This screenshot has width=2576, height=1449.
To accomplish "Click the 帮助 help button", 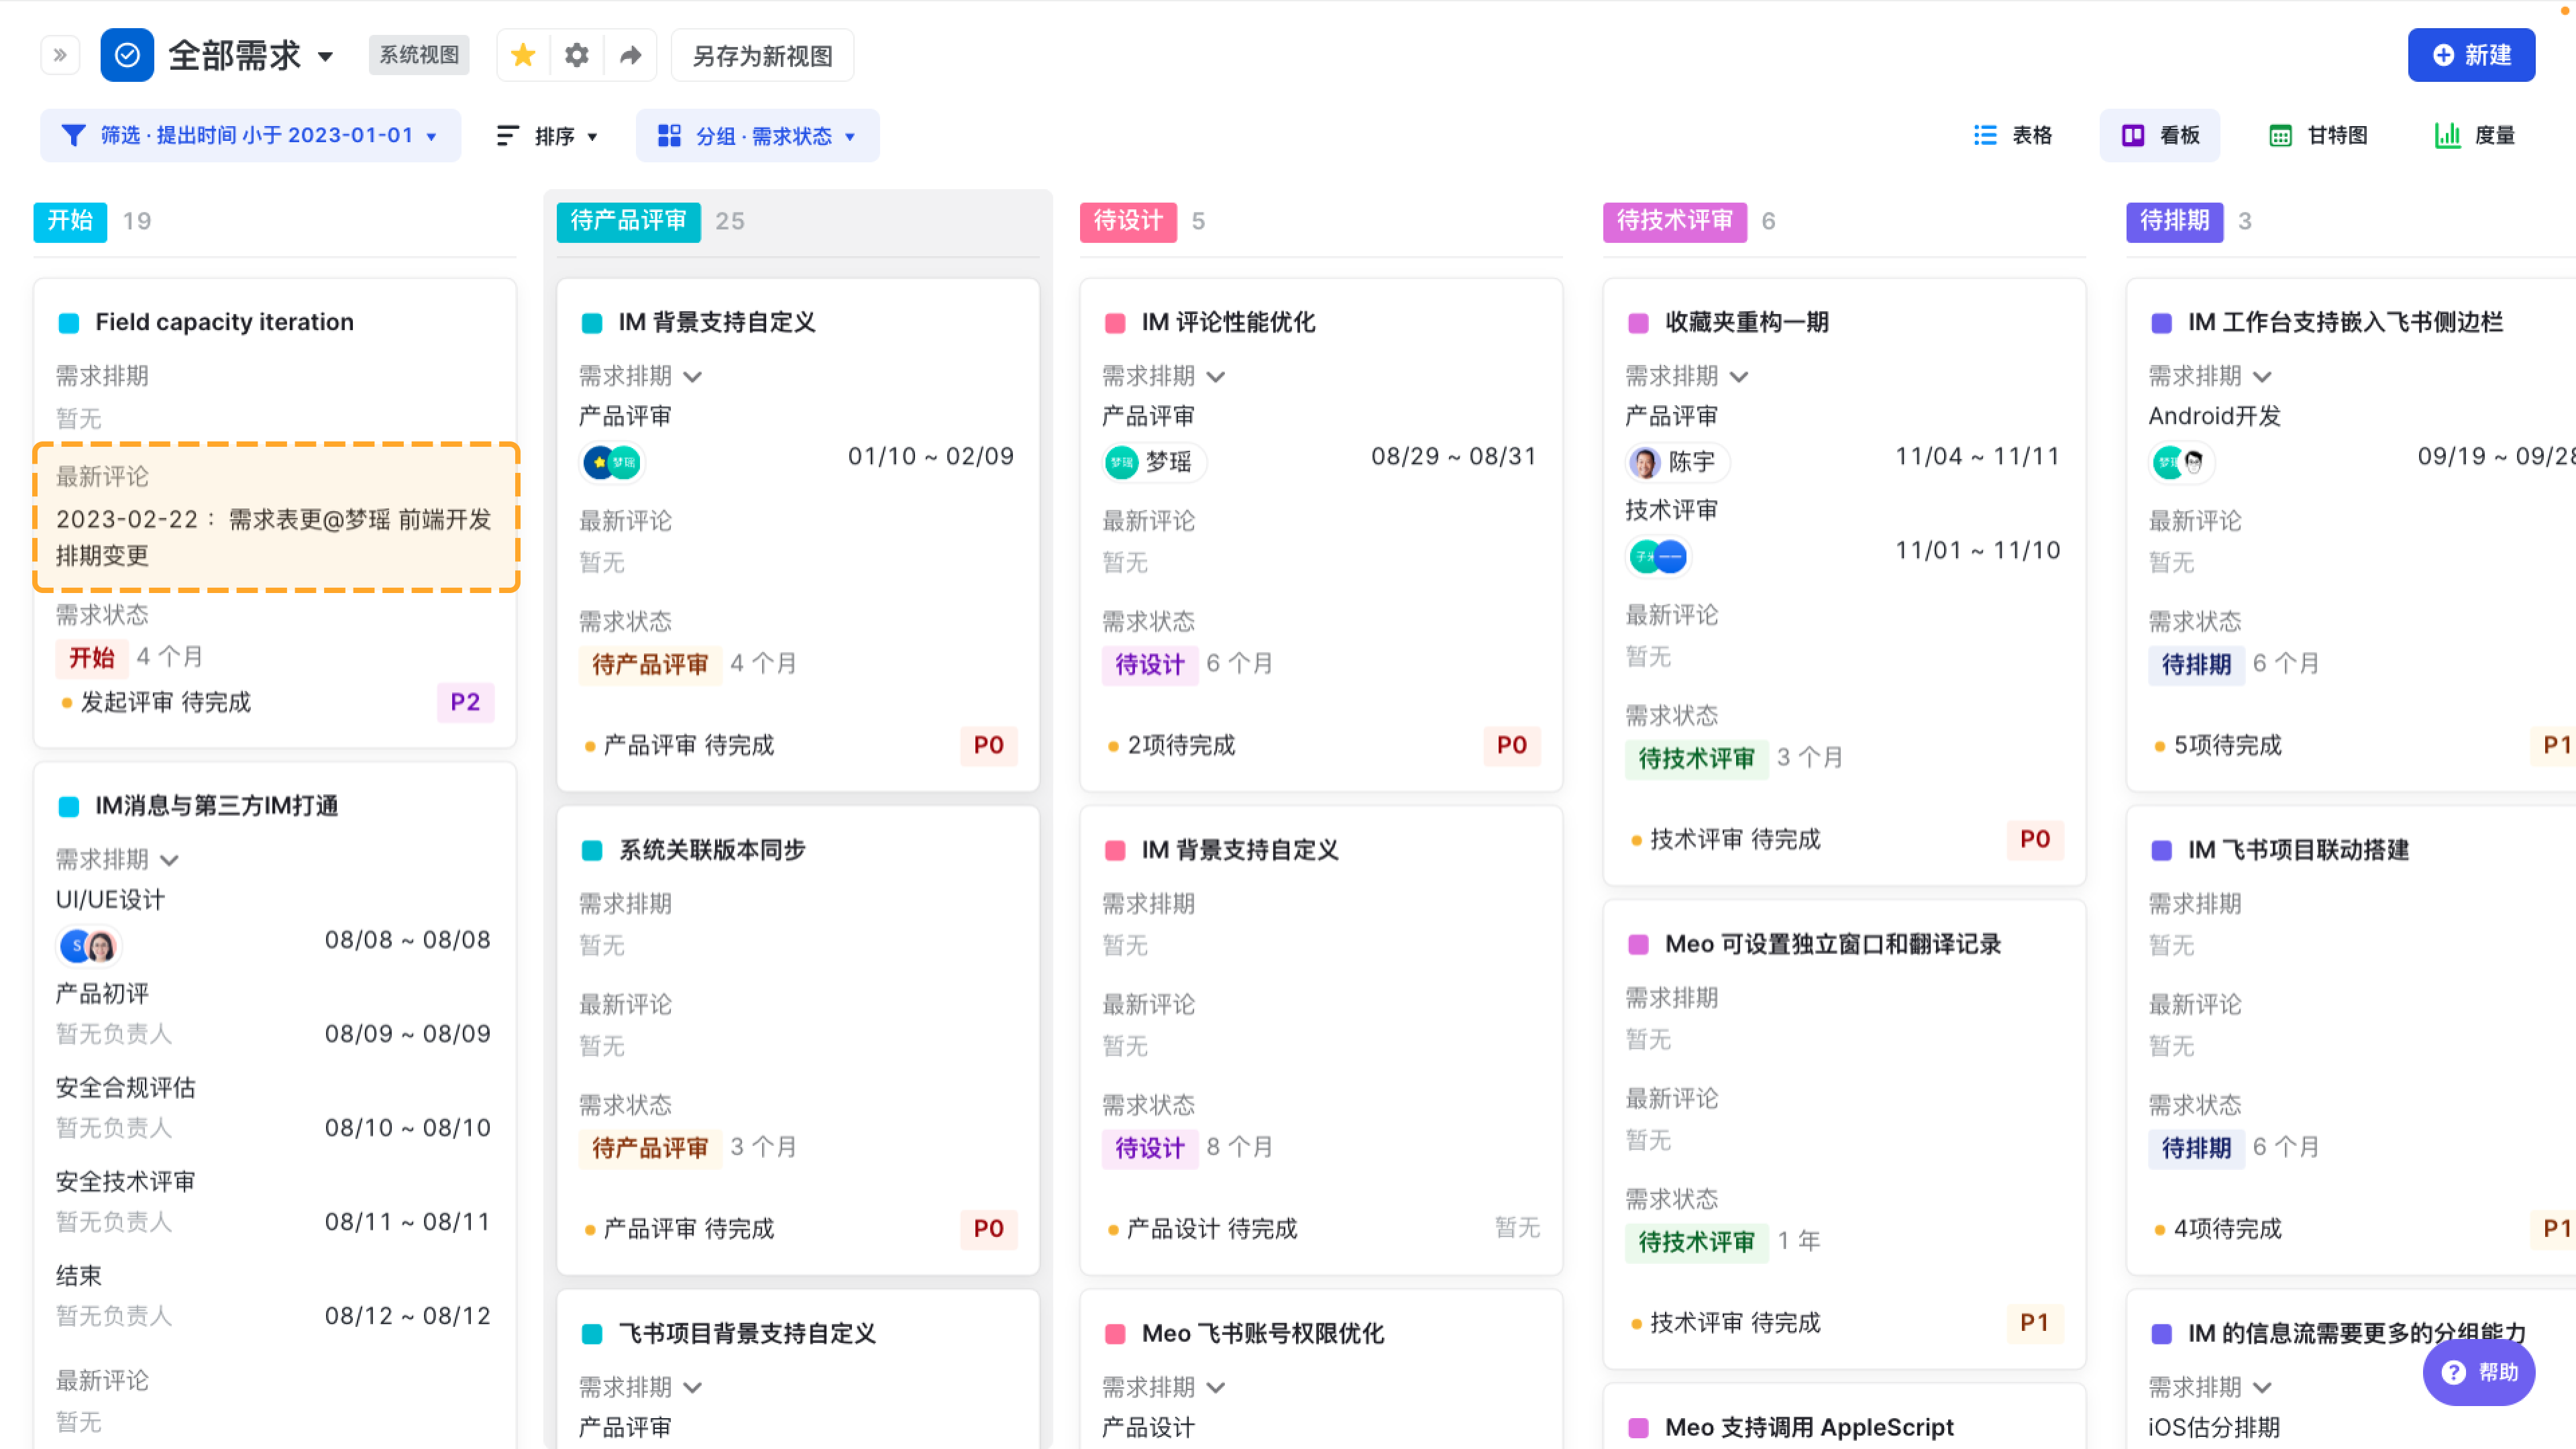I will [2479, 1372].
